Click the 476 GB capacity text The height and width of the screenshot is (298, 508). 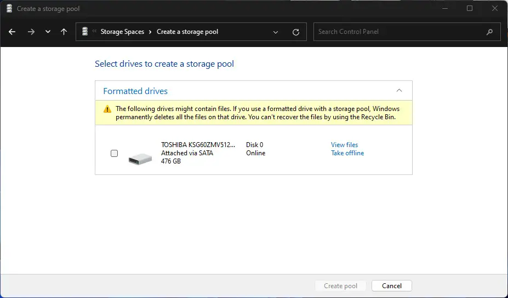[x=171, y=161]
